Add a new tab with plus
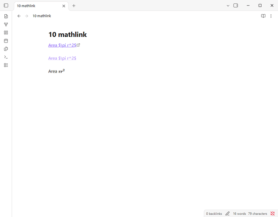Viewport: 278px width, 217px height. [74, 6]
